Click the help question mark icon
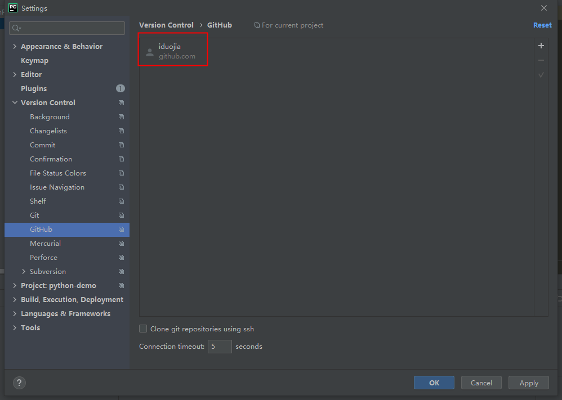This screenshot has width=562, height=400. [x=19, y=383]
